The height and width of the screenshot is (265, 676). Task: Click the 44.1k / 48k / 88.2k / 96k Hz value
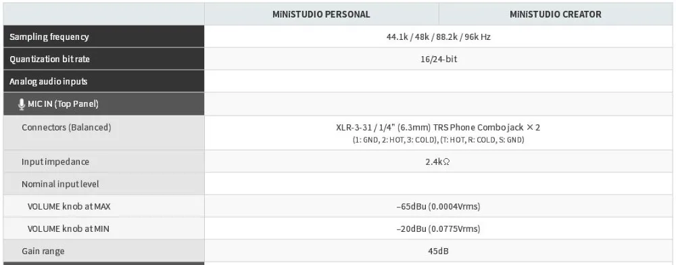tap(439, 37)
